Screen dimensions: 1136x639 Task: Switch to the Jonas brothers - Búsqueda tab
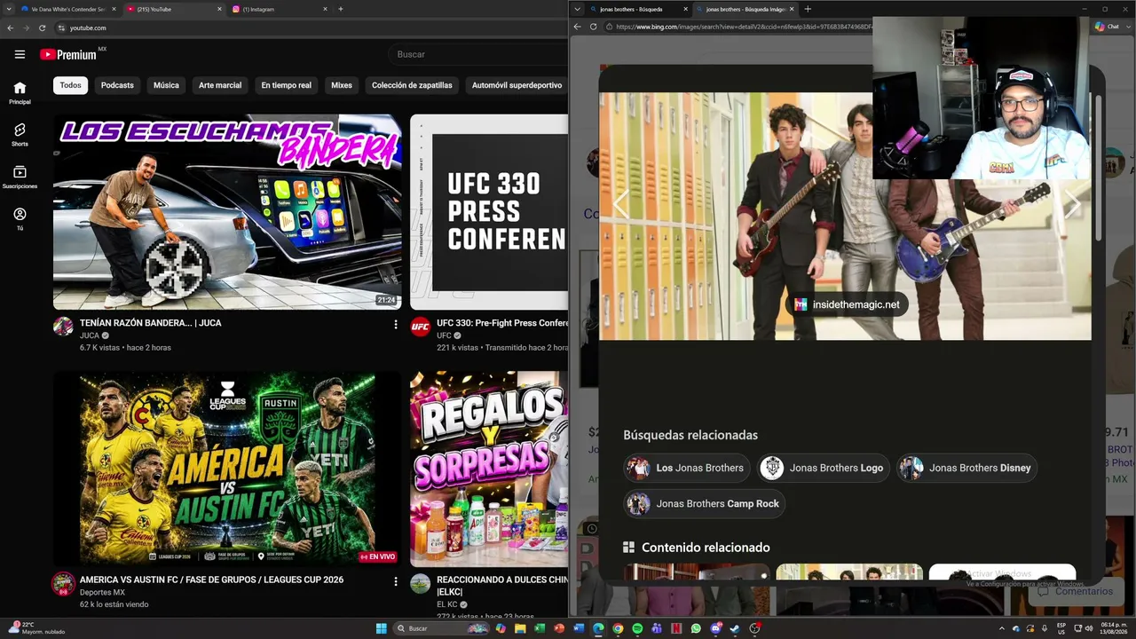click(635, 9)
